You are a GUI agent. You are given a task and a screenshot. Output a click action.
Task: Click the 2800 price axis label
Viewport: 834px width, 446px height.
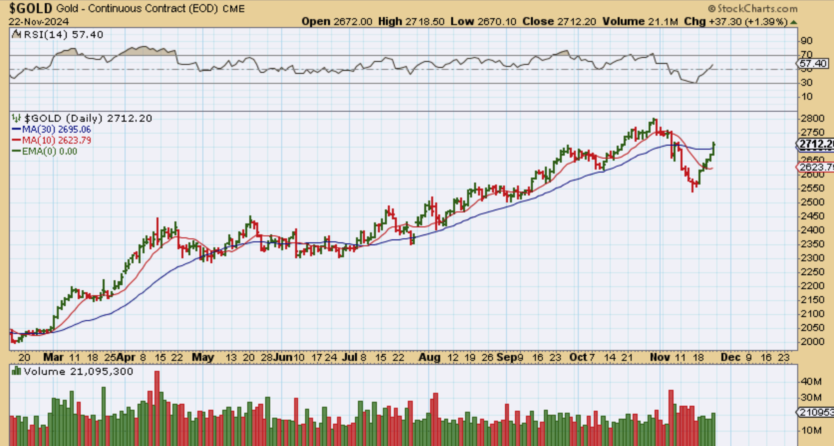coord(812,118)
